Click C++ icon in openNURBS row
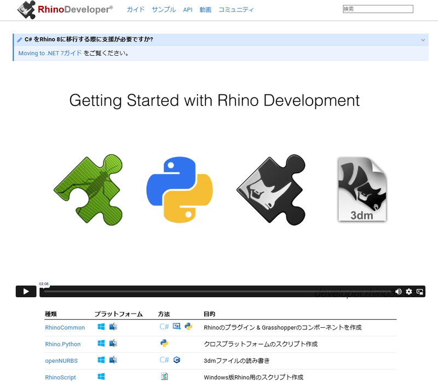Screen dimensions: 438x383 (x=176, y=360)
